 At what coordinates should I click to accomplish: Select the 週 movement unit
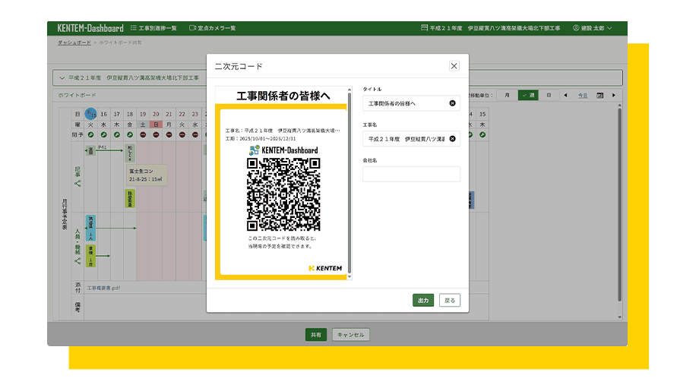[x=528, y=96]
